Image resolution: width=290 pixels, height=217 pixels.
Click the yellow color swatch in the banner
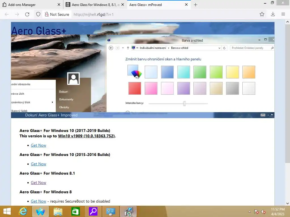coord(232,72)
